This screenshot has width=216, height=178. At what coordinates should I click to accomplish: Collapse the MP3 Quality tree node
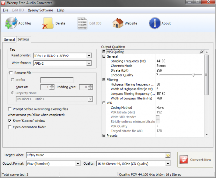tap(104, 52)
